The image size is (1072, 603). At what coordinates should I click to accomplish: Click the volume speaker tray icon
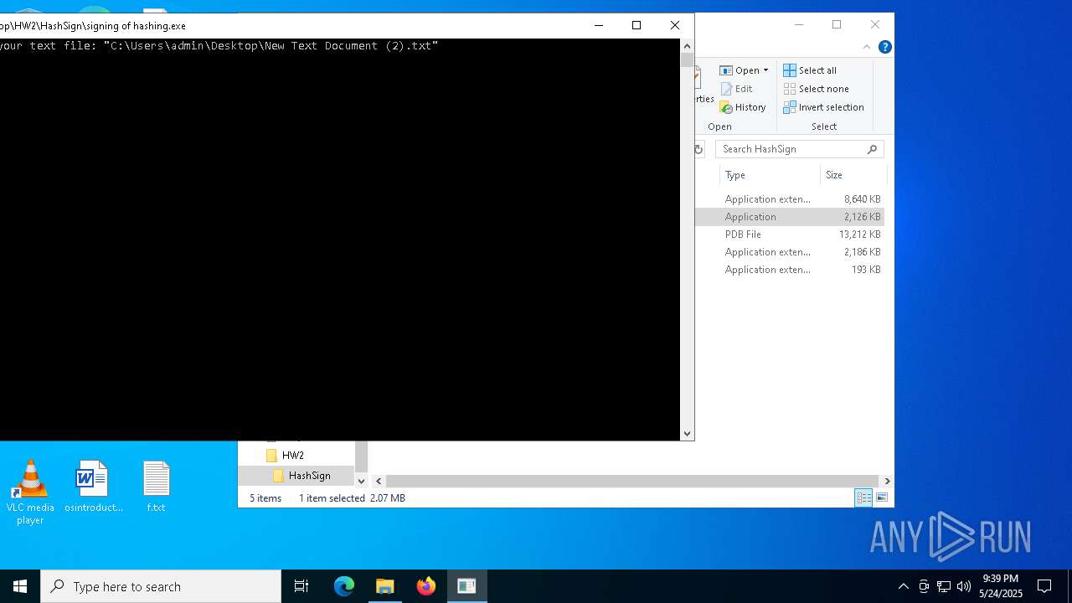(x=964, y=586)
